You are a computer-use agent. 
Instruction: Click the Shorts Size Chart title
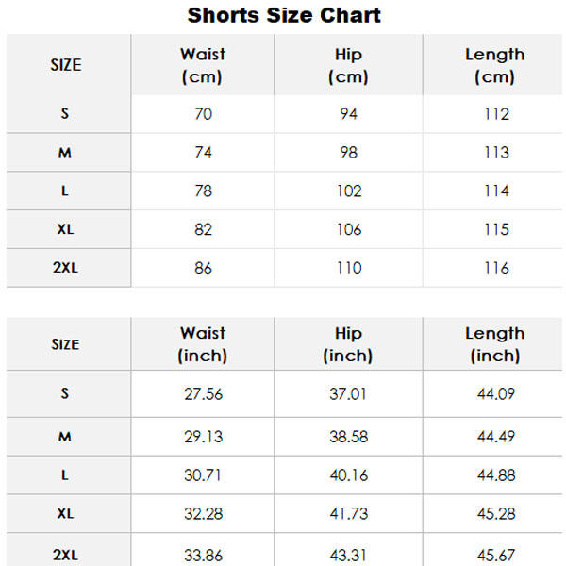point(284,15)
